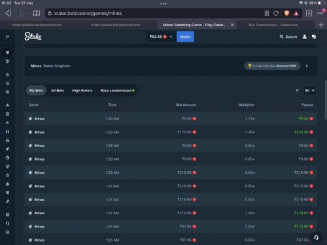The image size is (327, 245).
Task: Click the price tag icon in sidebar
Action: 7,167
